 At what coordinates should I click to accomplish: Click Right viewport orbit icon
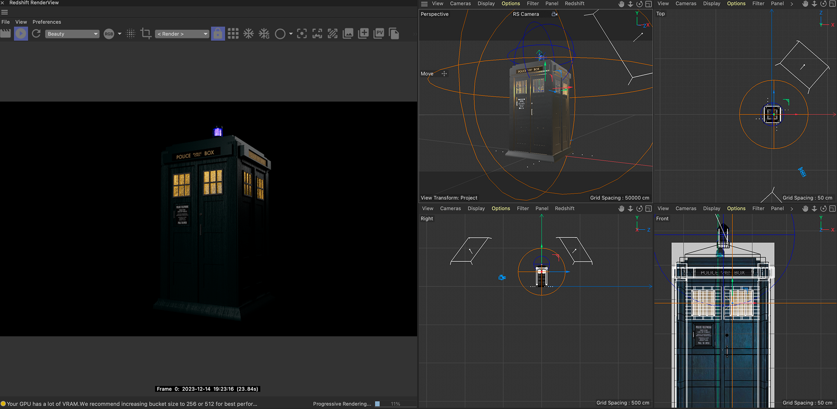tap(640, 209)
